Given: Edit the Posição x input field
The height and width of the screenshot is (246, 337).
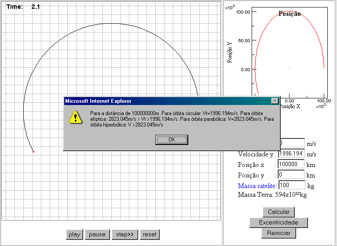Looking at the screenshot, I should click(x=291, y=164).
